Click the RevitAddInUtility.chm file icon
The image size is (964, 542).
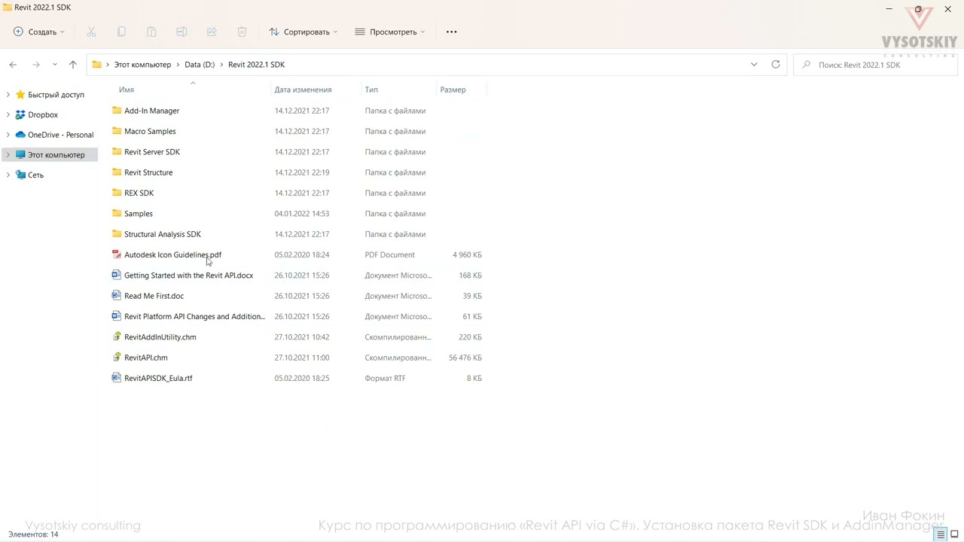click(117, 337)
